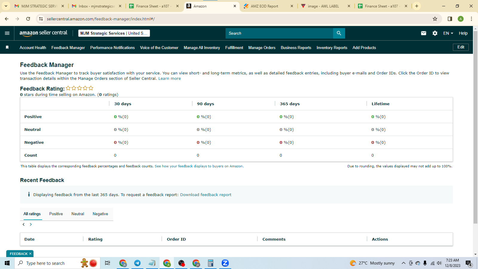Close the Amazon browser tab

(235, 6)
